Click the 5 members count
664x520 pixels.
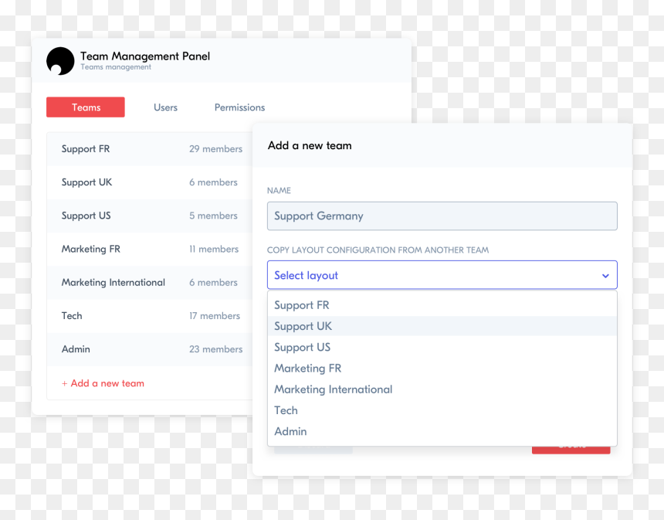click(213, 216)
